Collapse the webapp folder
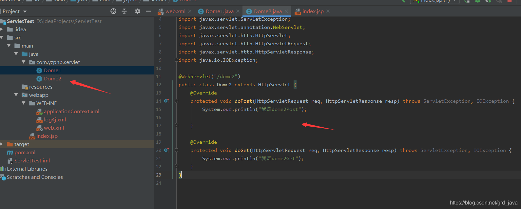 click(x=16, y=95)
